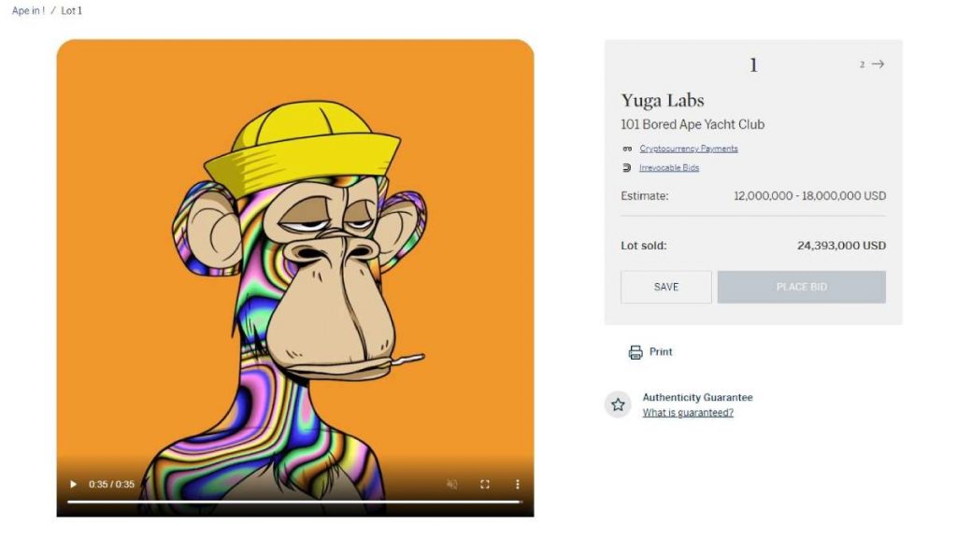Unmute the video audio icon

(x=451, y=485)
